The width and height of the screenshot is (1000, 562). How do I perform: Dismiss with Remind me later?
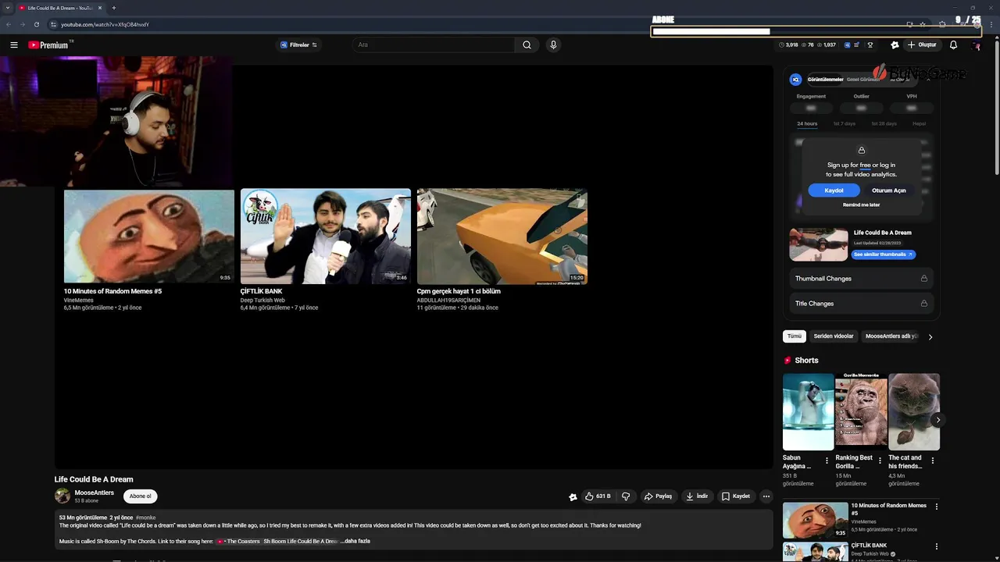pos(861,205)
